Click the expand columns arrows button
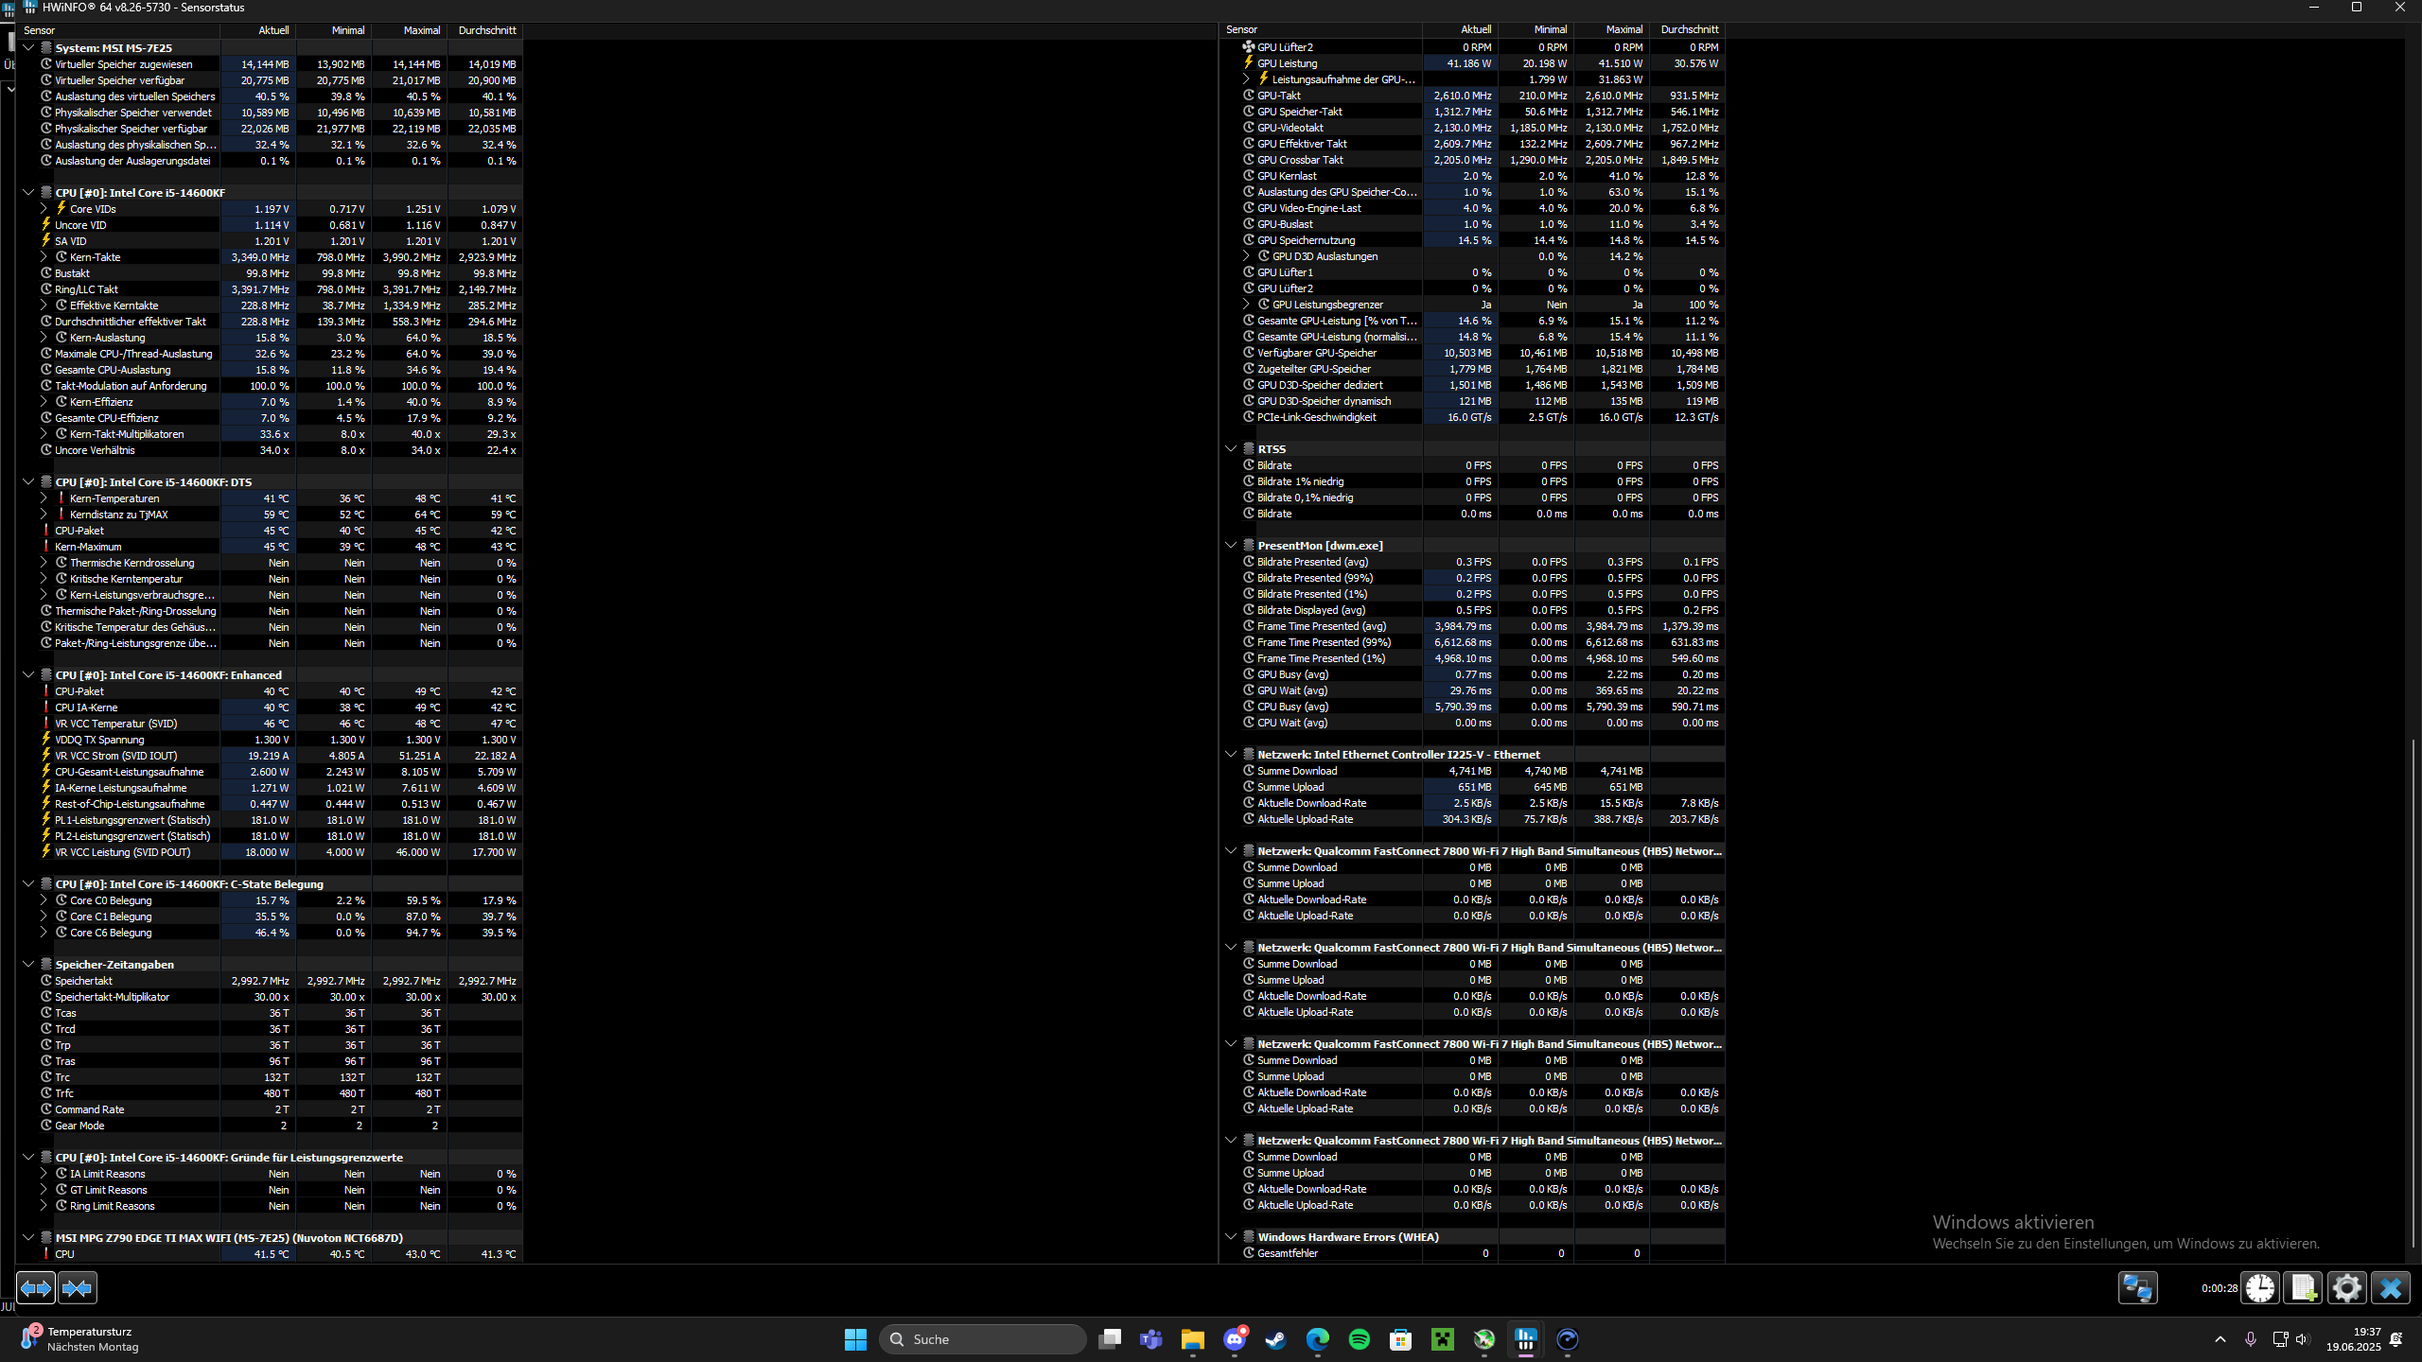Image resolution: width=2422 pixels, height=1362 pixels. click(36, 1287)
